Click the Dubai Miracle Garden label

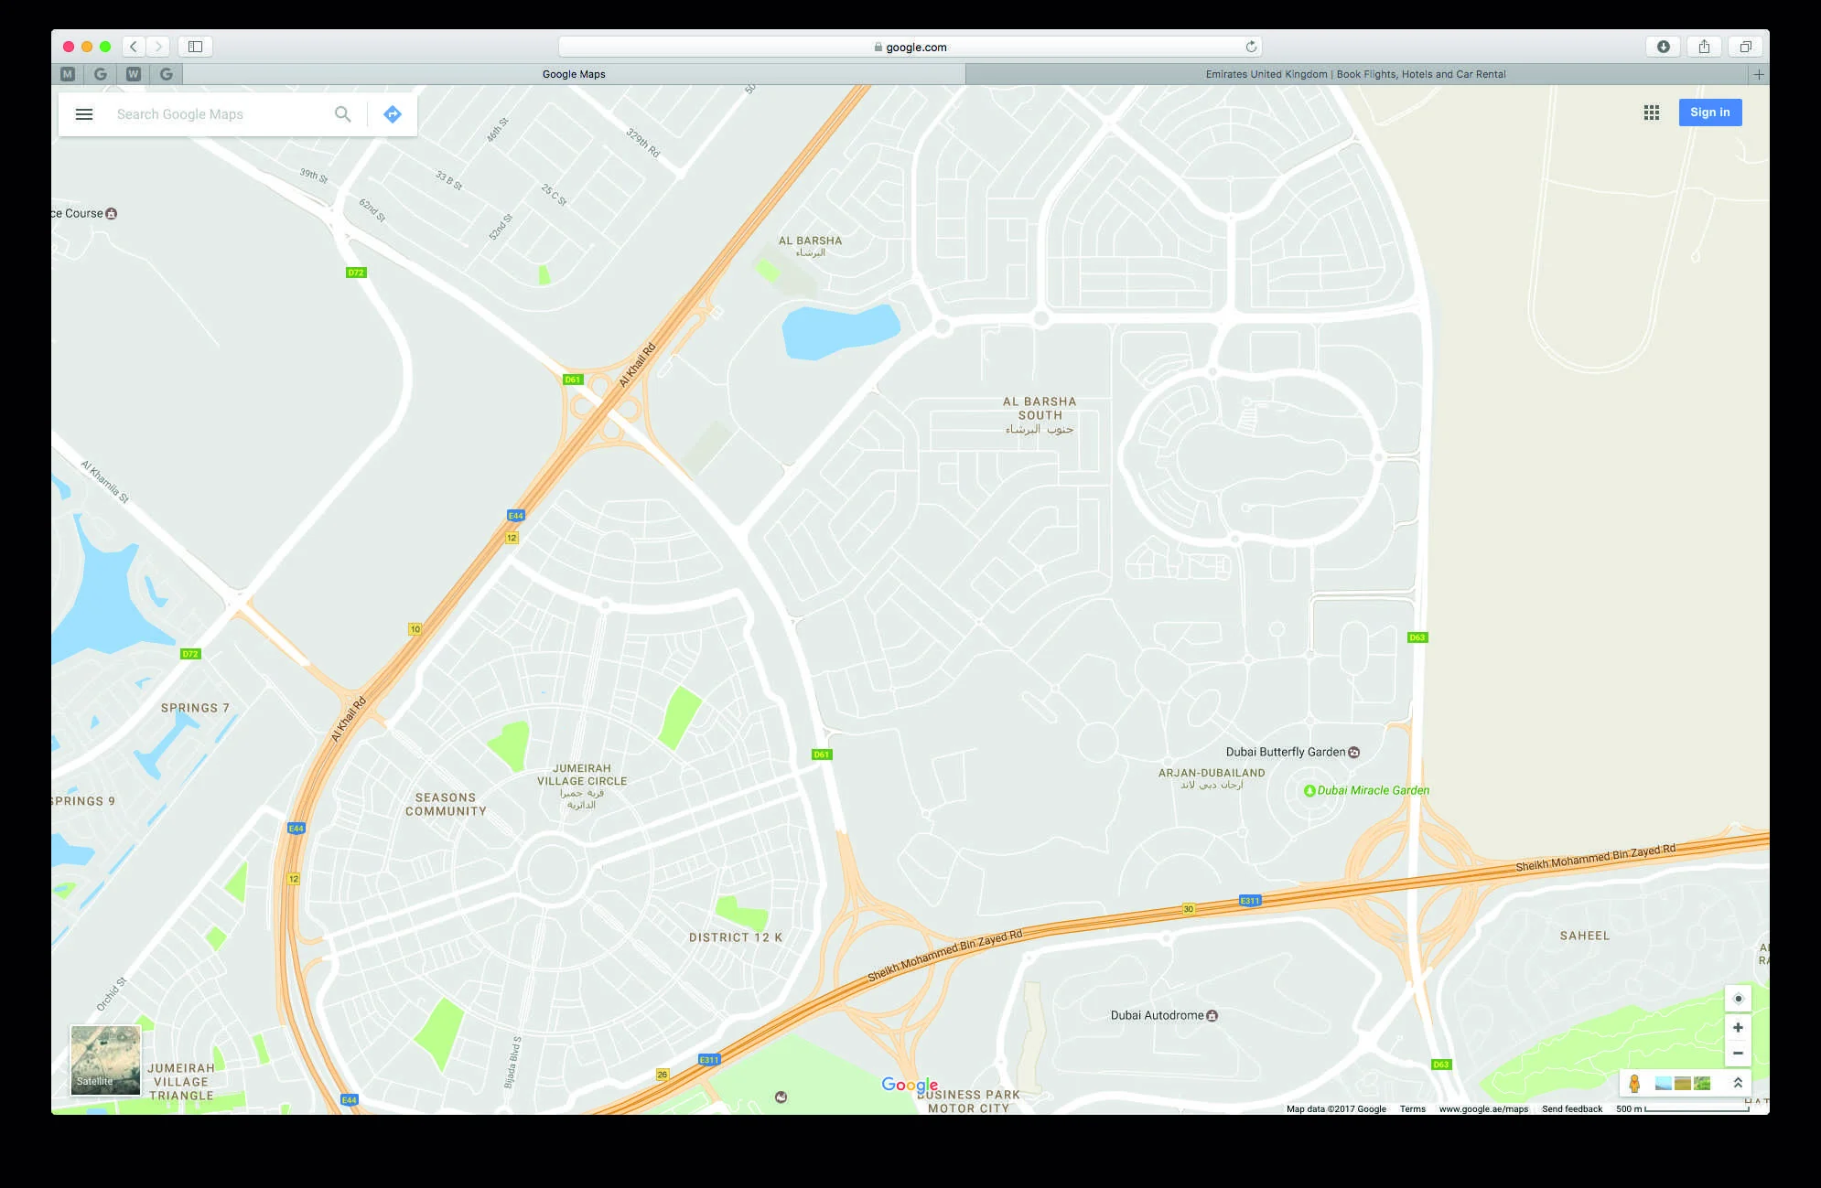point(1374,791)
